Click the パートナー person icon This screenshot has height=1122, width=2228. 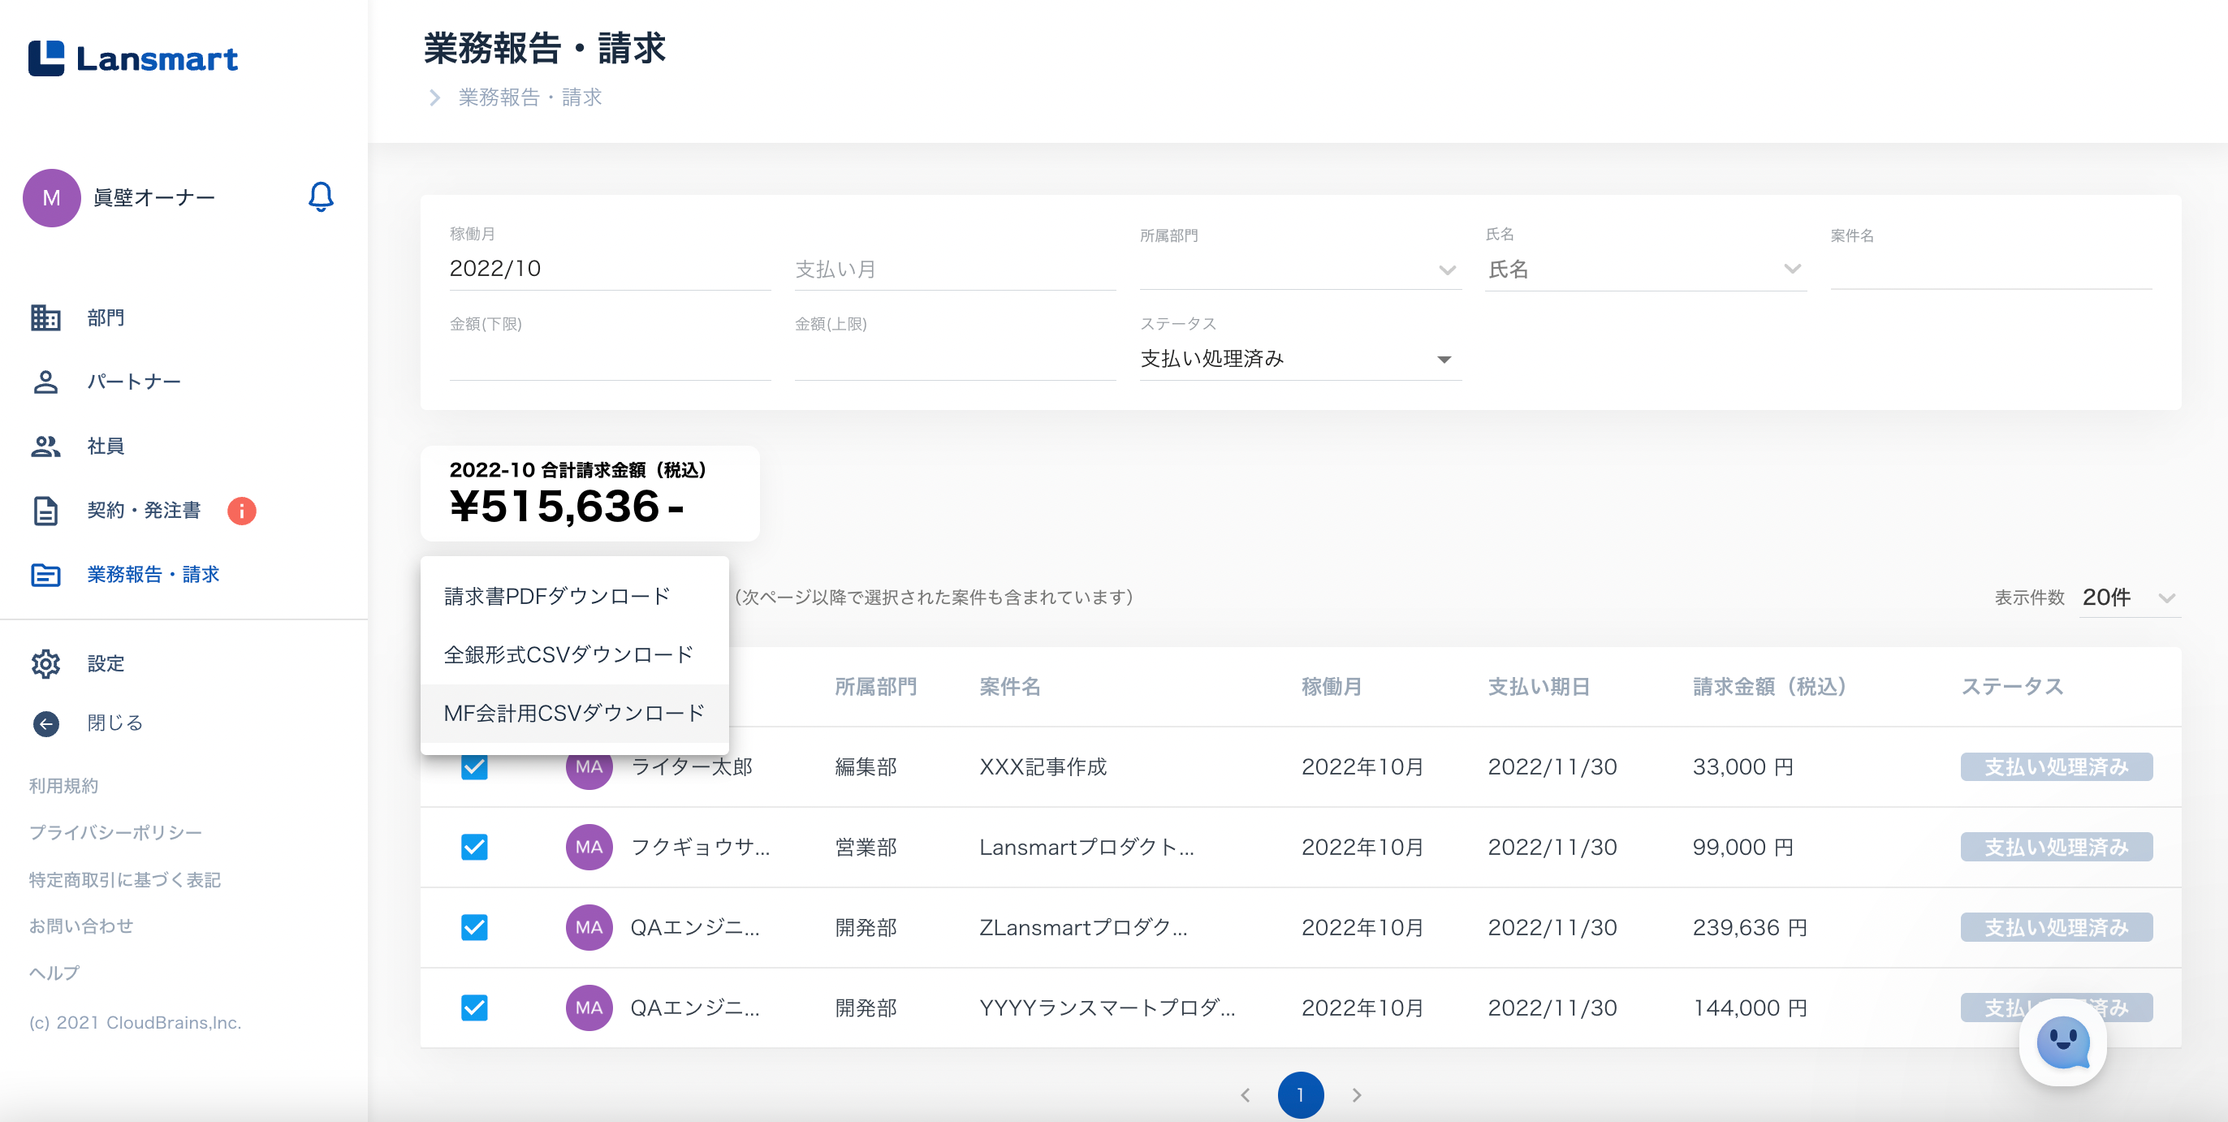click(45, 382)
